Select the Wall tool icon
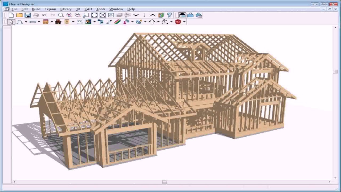This screenshot has height=192, width=341. pos(20,22)
